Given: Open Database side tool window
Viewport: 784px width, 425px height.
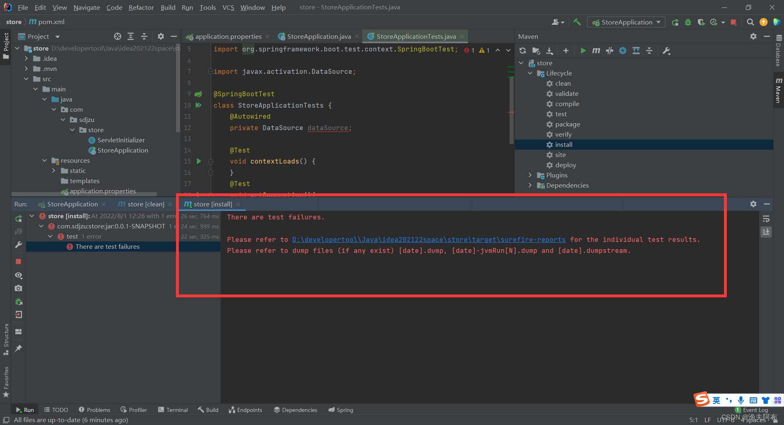Looking at the screenshot, I should (x=778, y=50).
